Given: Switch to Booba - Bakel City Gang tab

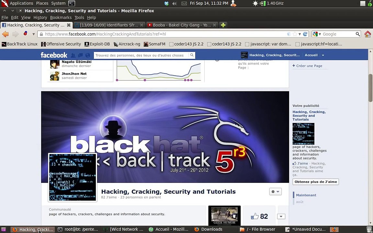Looking at the screenshot, I should click(182, 25).
